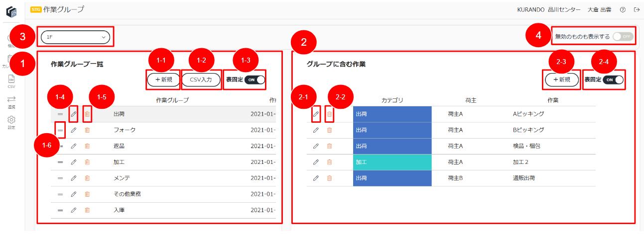The image size is (644, 234).
Task: Delete the フォーク work group
Action: tap(87, 130)
